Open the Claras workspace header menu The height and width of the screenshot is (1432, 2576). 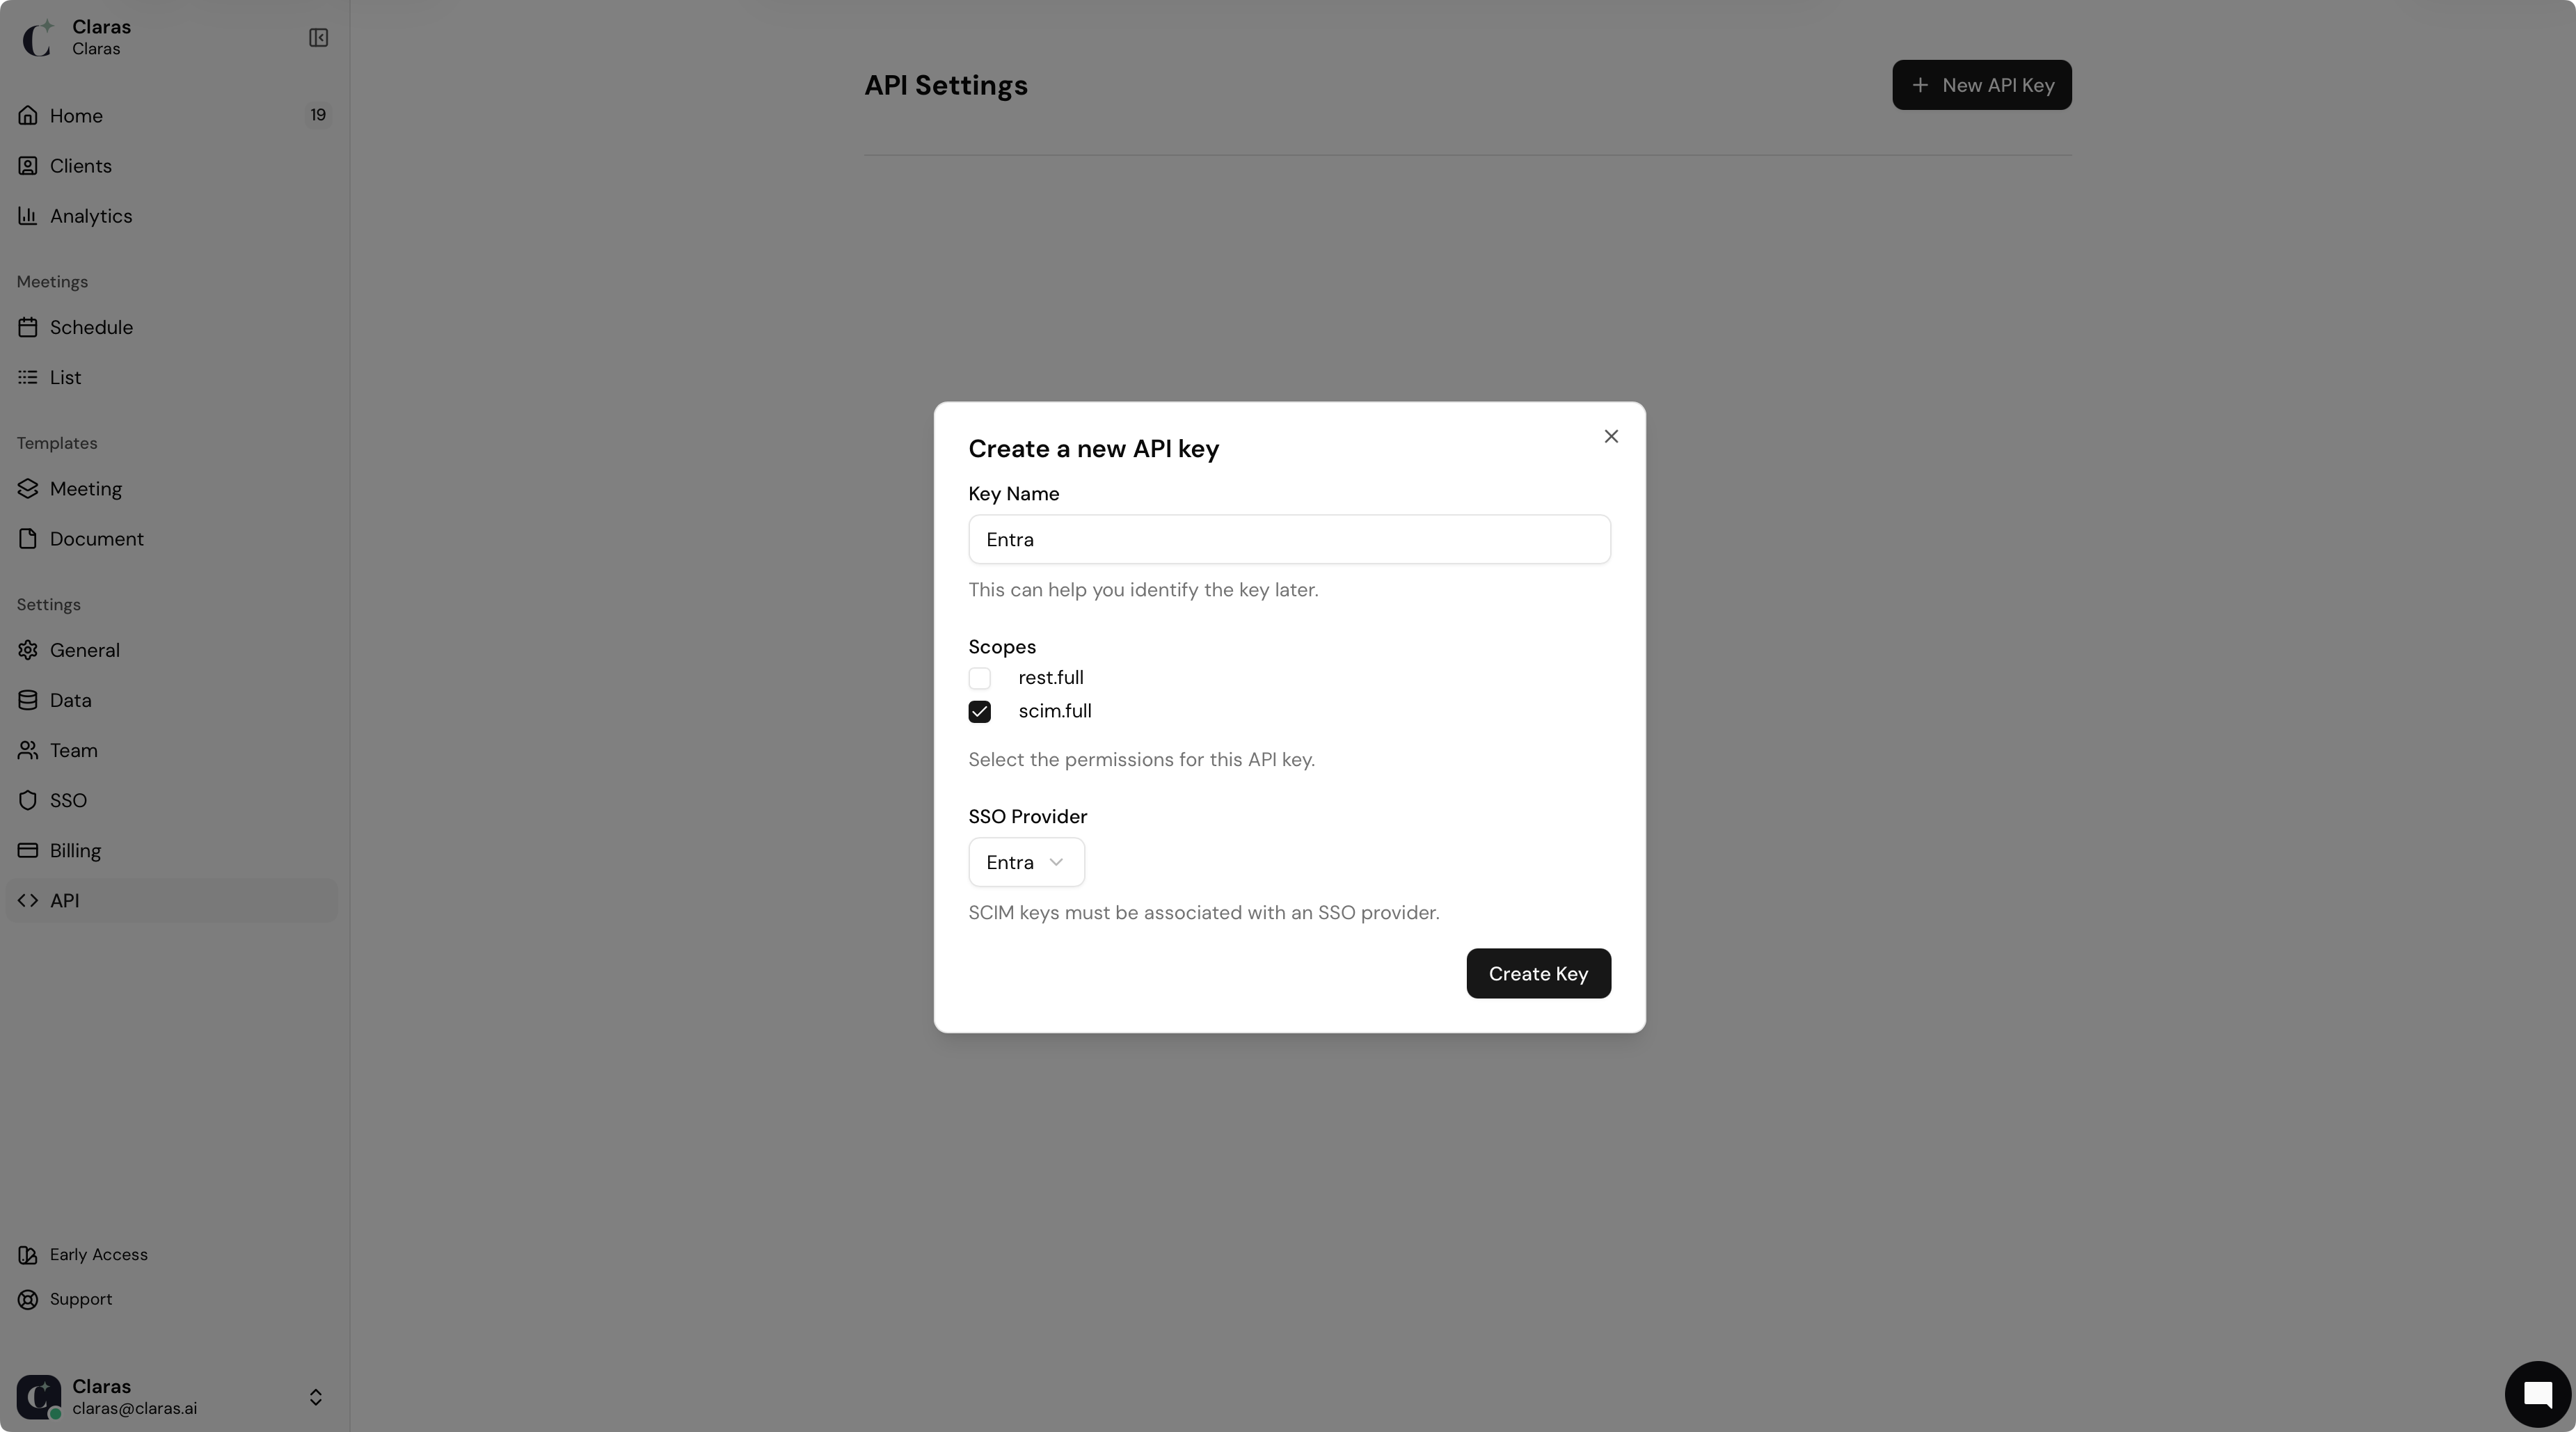(100, 37)
